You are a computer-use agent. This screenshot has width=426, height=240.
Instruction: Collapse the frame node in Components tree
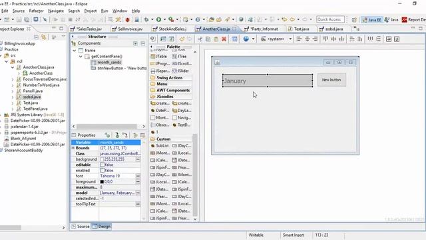(x=75, y=51)
